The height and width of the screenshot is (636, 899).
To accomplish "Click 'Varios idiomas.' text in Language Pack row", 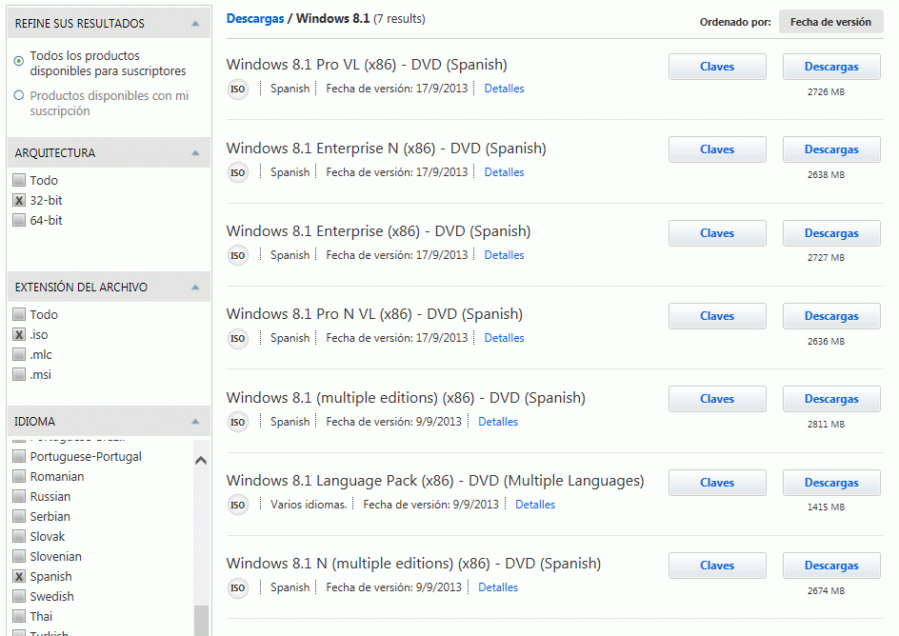I will (x=309, y=505).
